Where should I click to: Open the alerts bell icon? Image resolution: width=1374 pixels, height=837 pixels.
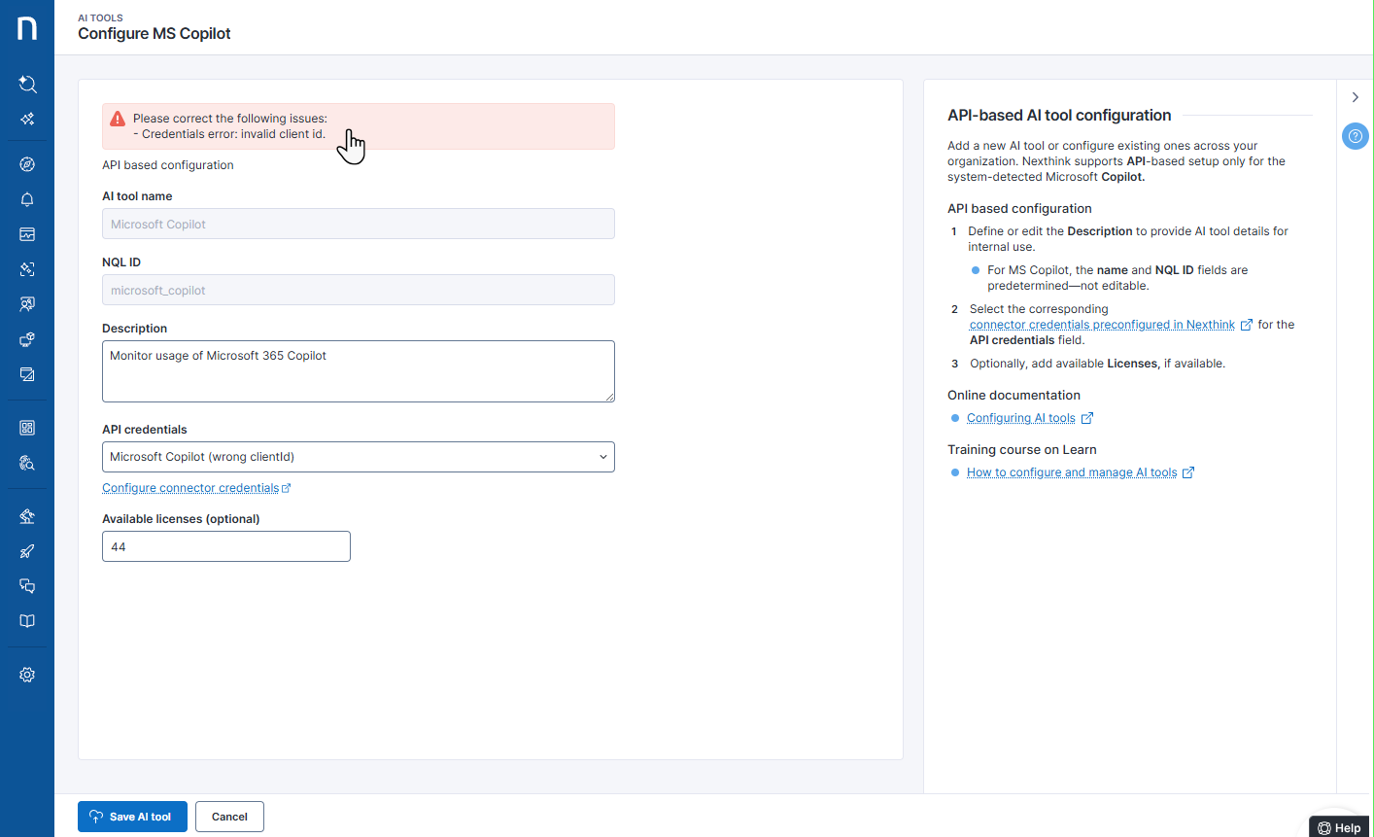(27, 199)
